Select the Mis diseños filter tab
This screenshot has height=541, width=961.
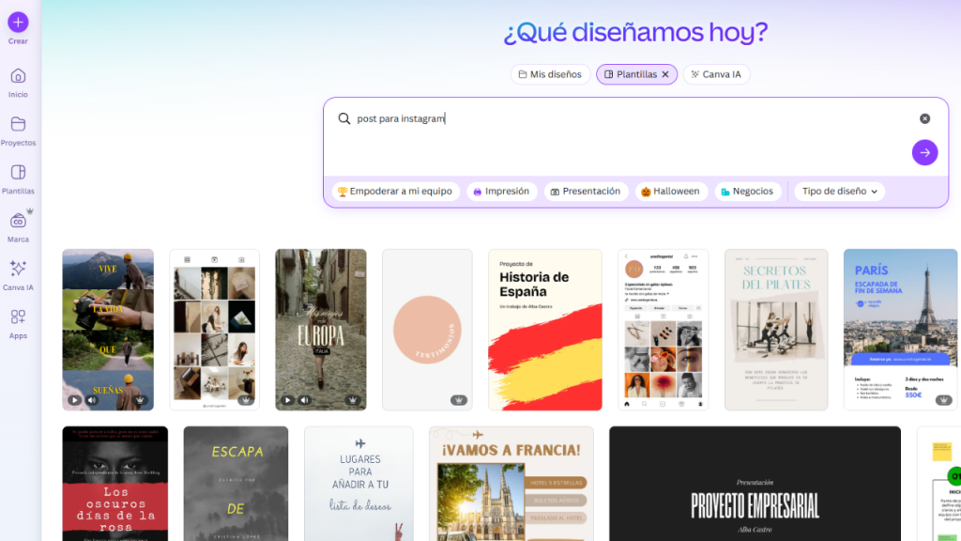click(x=550, y=74)
